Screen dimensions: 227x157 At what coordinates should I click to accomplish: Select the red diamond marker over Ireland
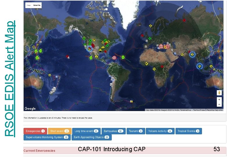[x=142, y=35]
